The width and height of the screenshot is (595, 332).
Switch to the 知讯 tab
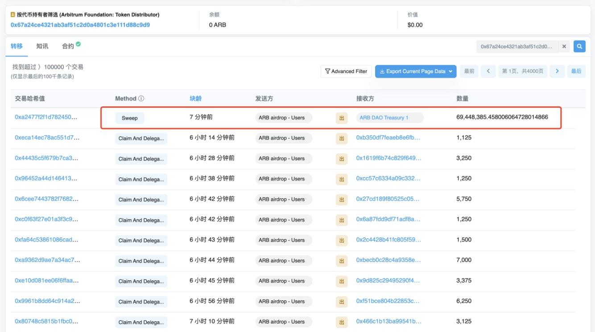coord(42,45)
